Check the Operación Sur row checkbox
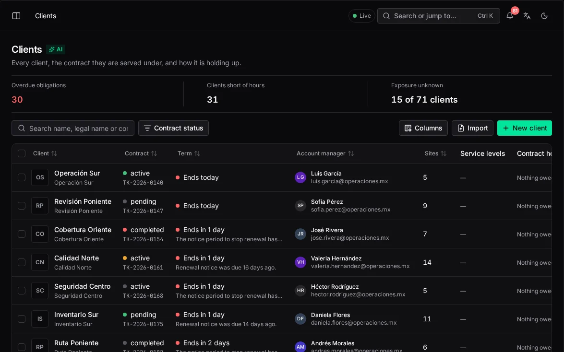Image resolution: width=564 pixels, height=352 pixels. coord(22,177)
